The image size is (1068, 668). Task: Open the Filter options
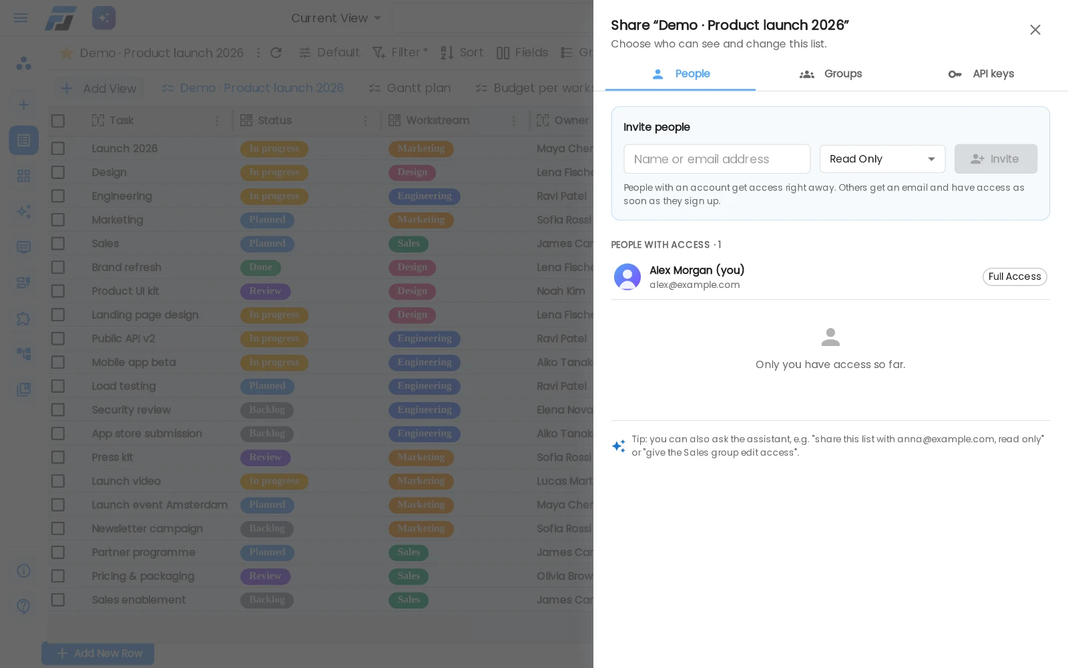pyautogui.click(x=399, y=53)
